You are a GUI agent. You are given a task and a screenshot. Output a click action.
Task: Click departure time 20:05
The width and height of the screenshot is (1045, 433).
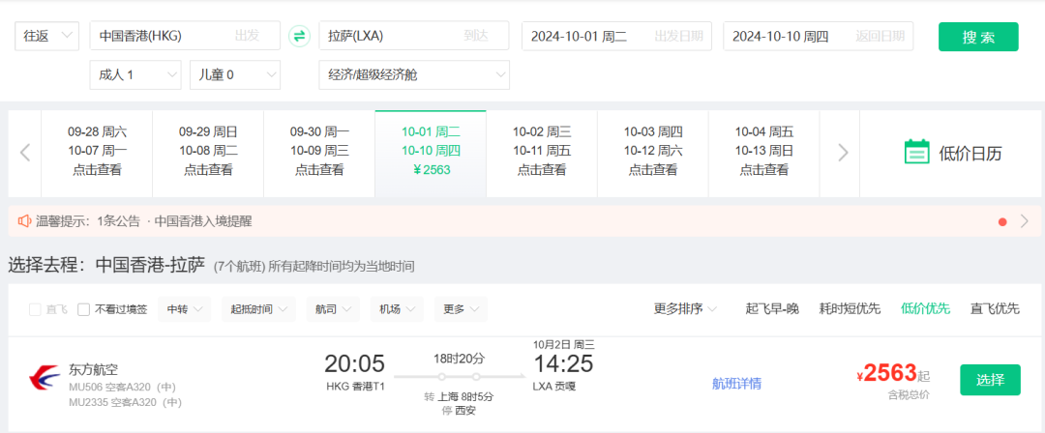pyautogui.click(x=354, y=363)
